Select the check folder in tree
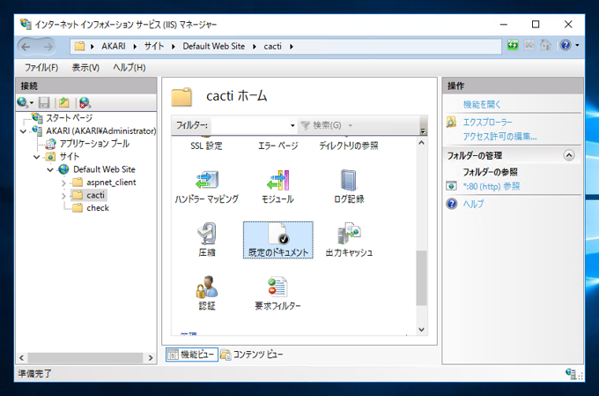 click(x=98, y=208)
